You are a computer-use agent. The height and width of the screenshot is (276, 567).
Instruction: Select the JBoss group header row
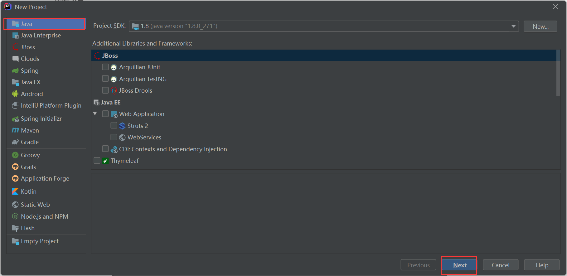click(x=324, y=56)
